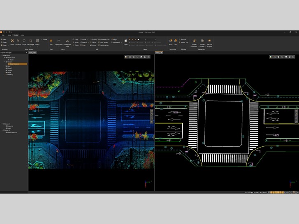Click the Block template icon

[171, 42]
